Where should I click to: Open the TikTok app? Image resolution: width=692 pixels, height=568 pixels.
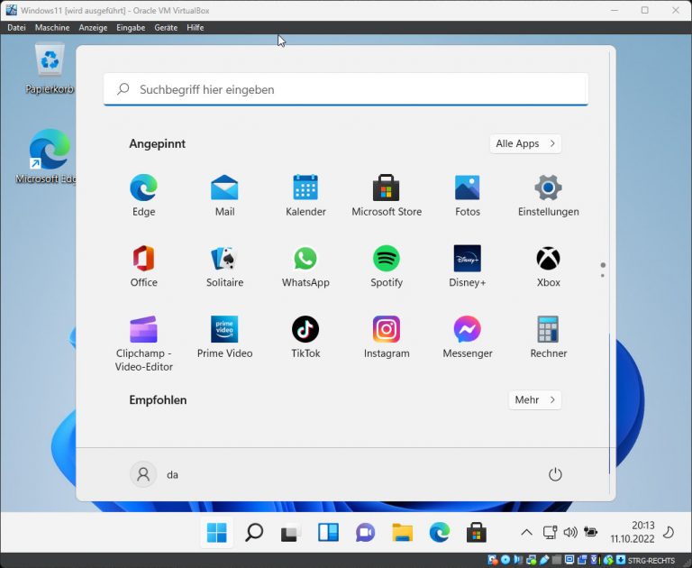point(305,337)
